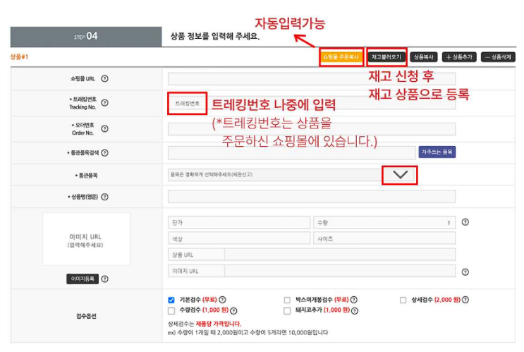524x352 pixels.
Task: Open help icon after 상세검수 (2,000 원)
Action: [x=465, y=300]
